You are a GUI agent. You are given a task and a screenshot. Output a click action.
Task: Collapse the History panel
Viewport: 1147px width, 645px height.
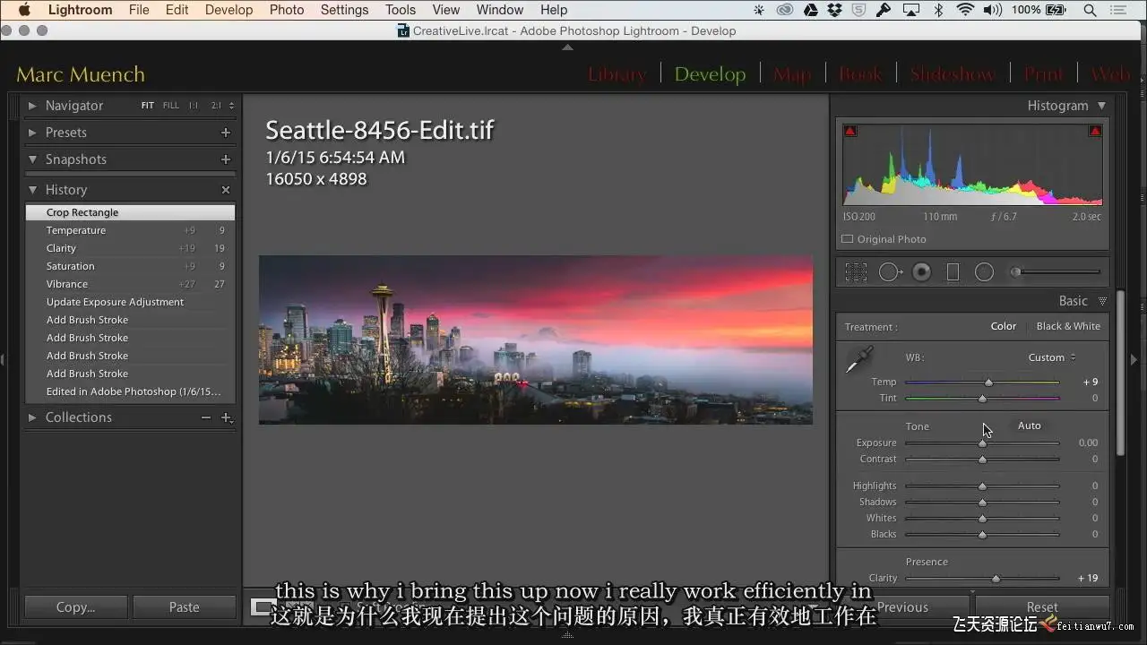(32, 190)
